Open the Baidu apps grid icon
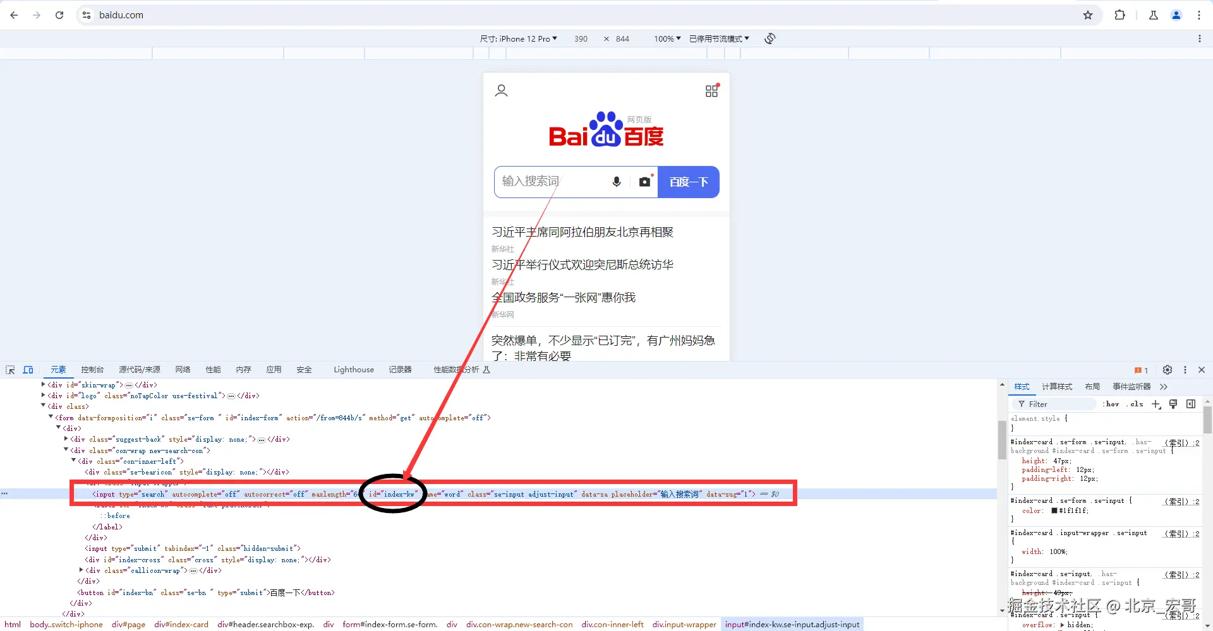This screenshot has height=631, width=1213. (712, 91)
